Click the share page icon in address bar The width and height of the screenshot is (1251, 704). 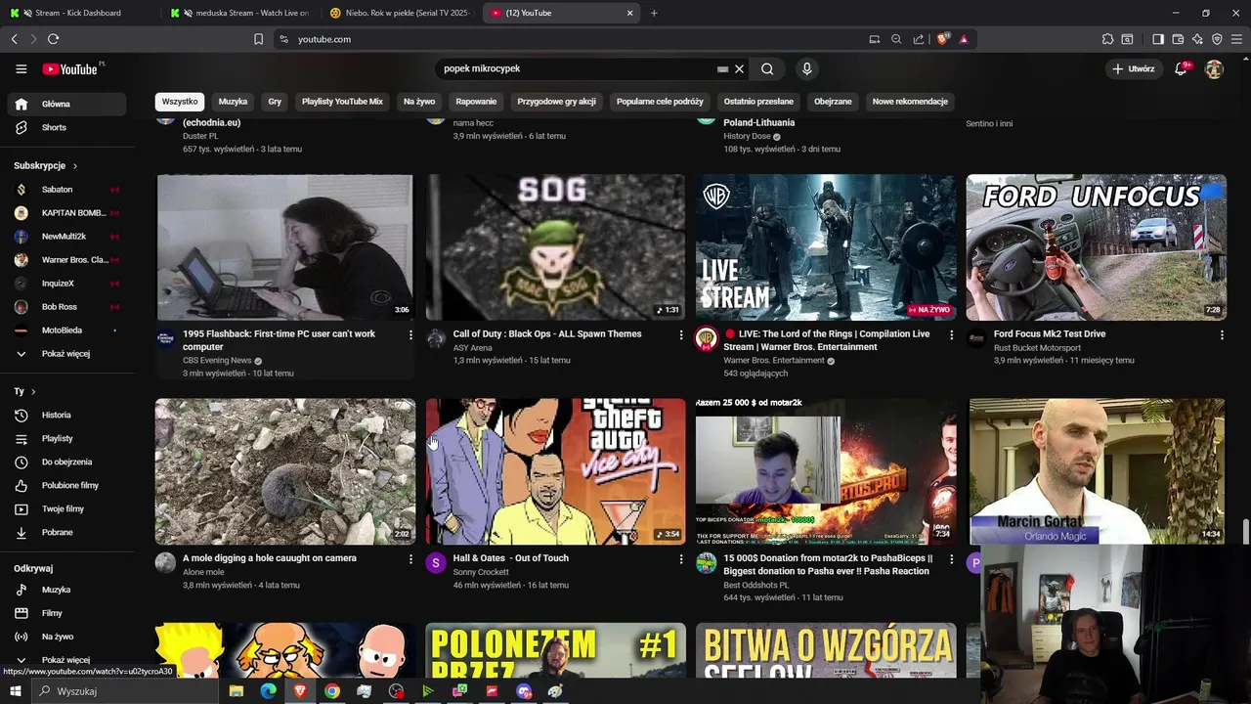[919, 39]
